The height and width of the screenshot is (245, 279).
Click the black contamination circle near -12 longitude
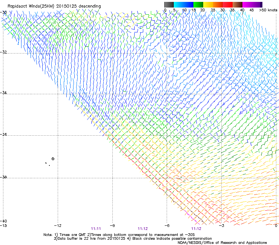[x=53, y=159]
